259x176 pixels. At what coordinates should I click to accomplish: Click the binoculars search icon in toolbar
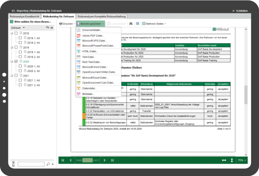point(131,24)
